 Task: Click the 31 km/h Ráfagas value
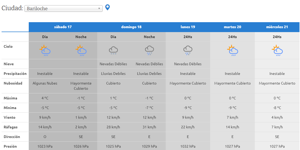(x=149, y=127)
